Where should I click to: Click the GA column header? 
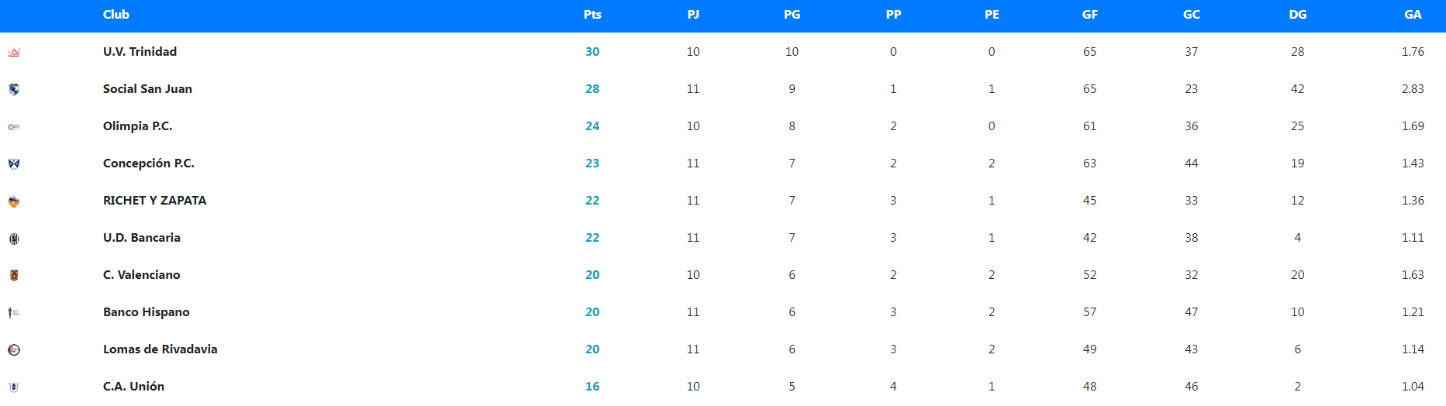pyautogui.click(x=1413, y=15)
